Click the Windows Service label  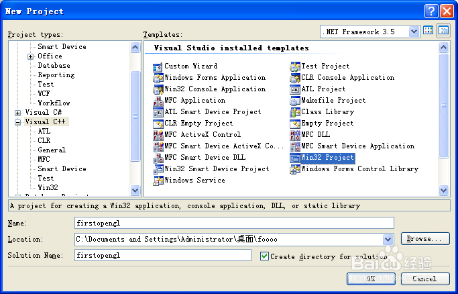(x=195, y=180)
